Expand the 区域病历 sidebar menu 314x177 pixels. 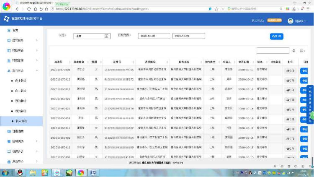(21, 141)
